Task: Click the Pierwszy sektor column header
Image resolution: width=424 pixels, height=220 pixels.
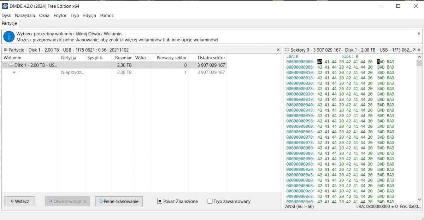Action: click(169, 57)
